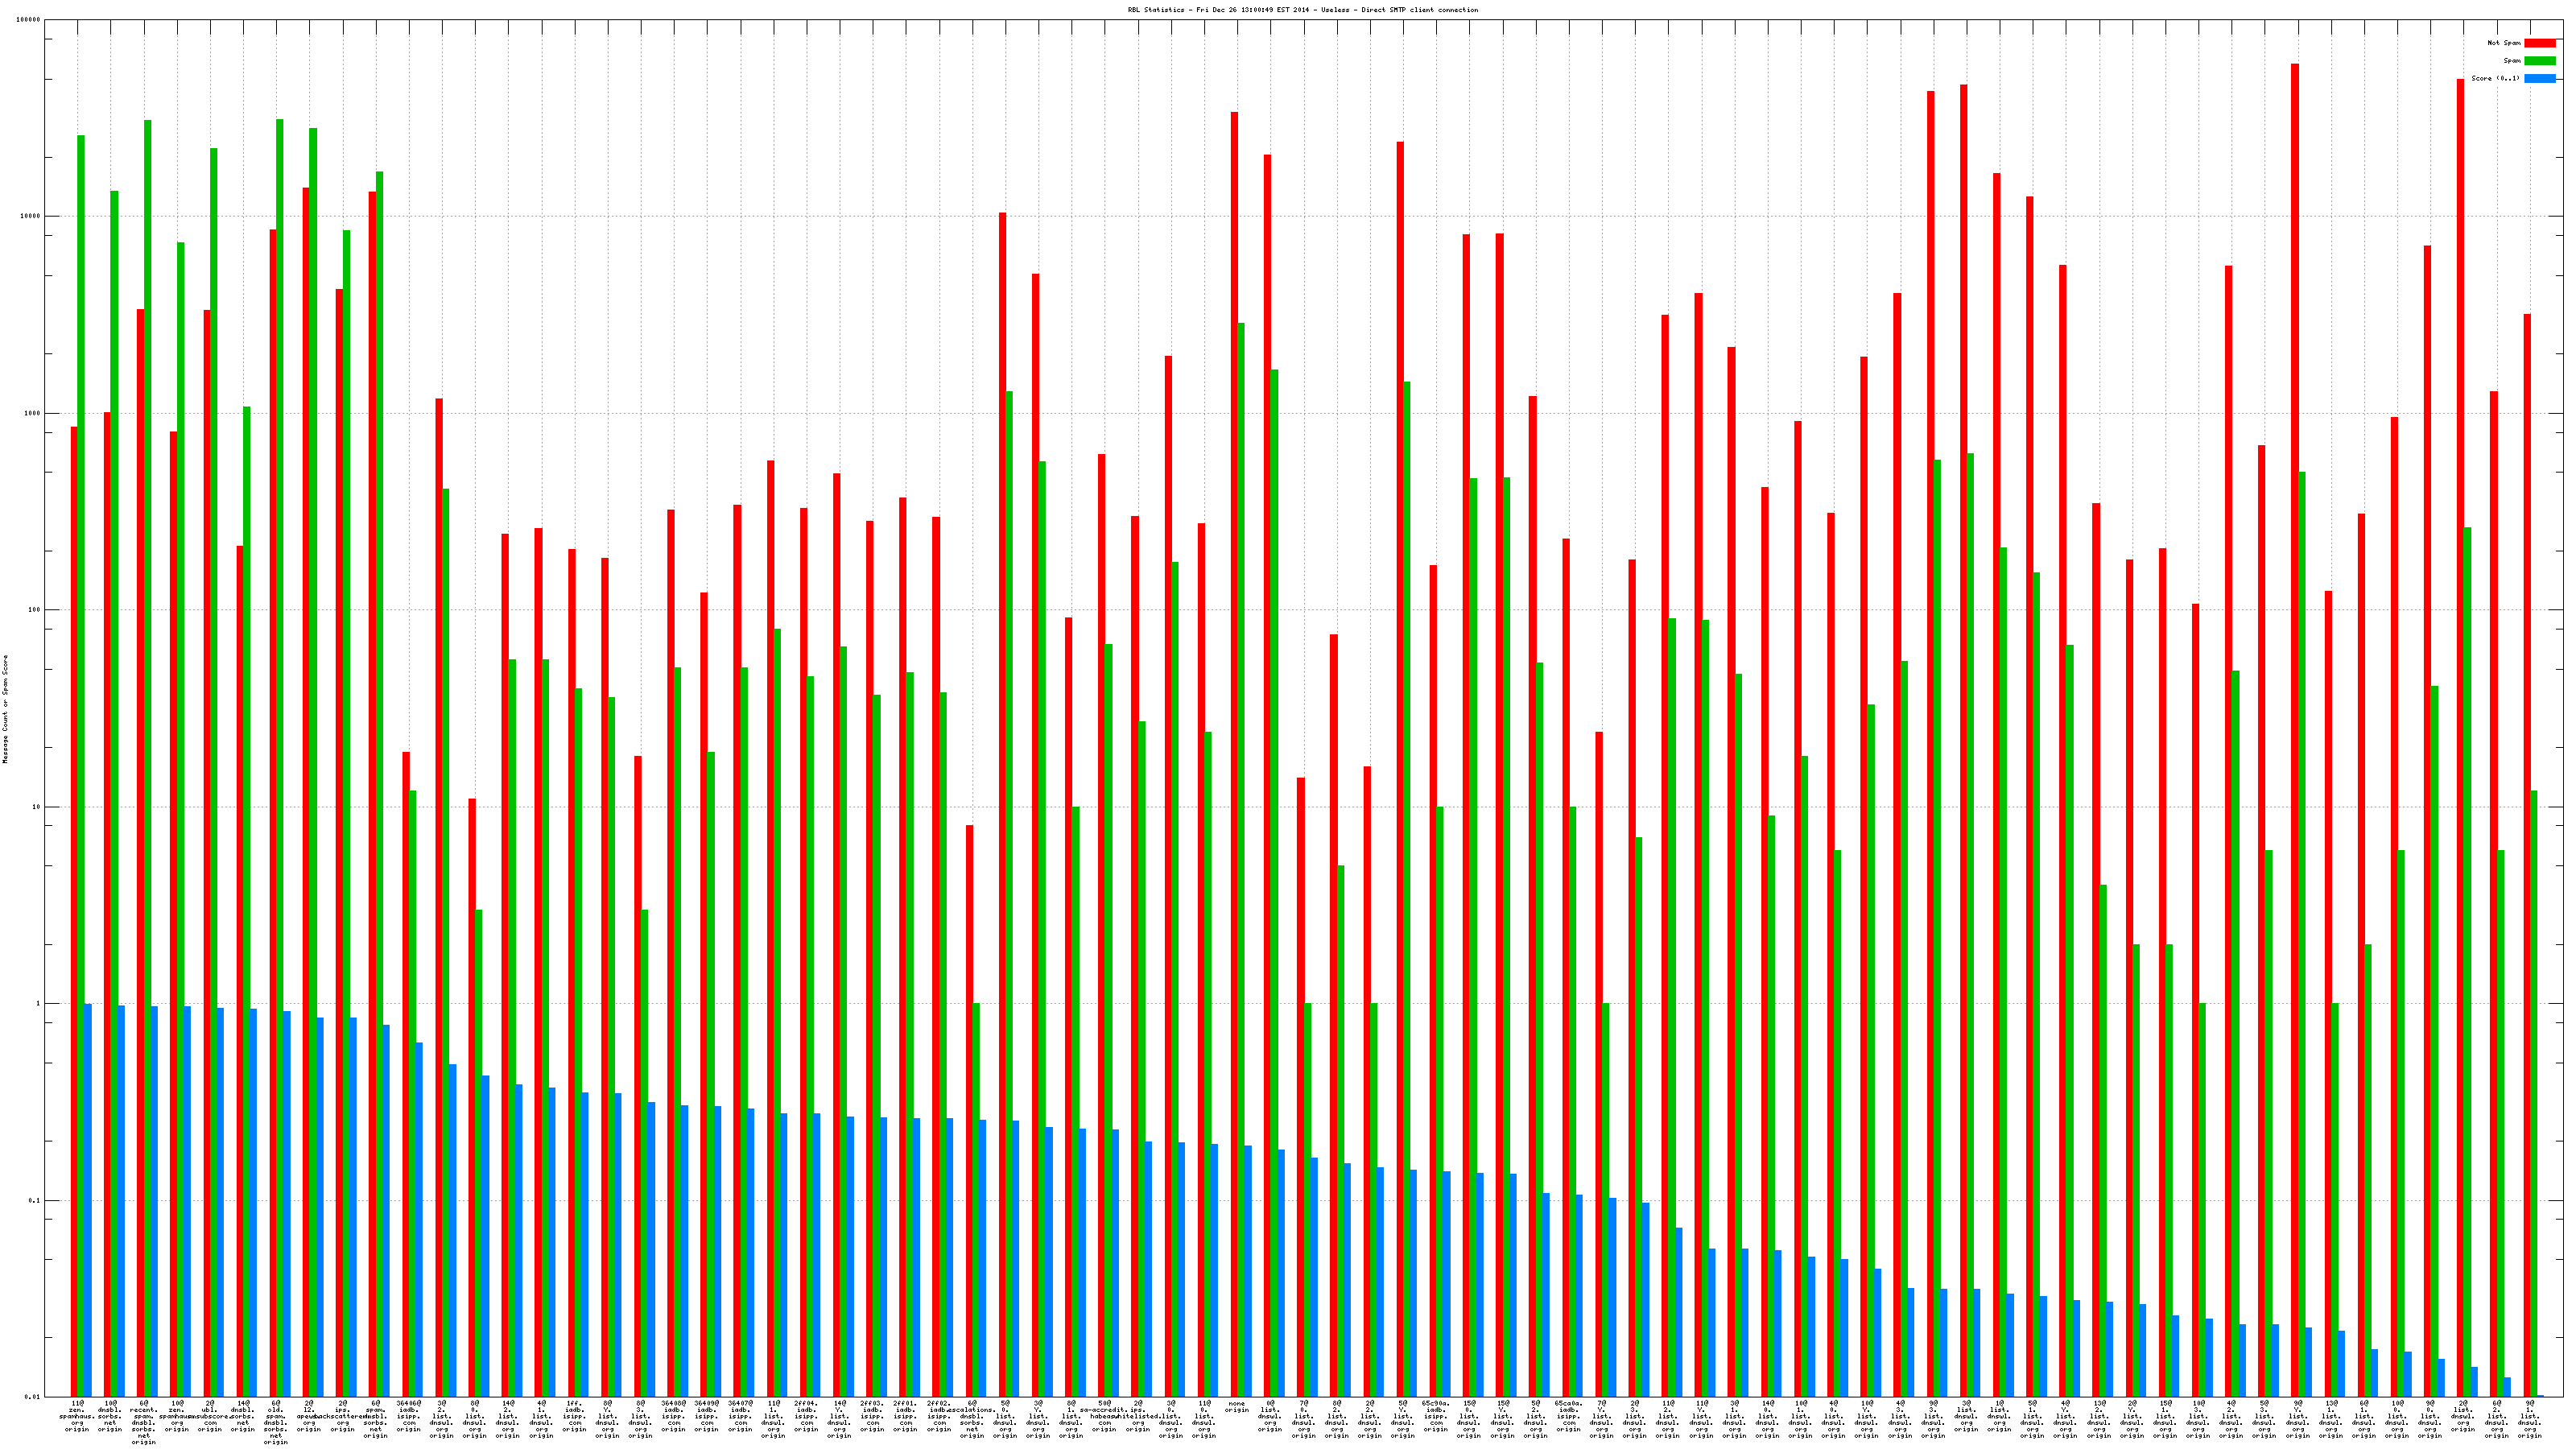Click the Message Count or Spam Score axis label
Screen dimensions: 2576x1449
point(5,709)
